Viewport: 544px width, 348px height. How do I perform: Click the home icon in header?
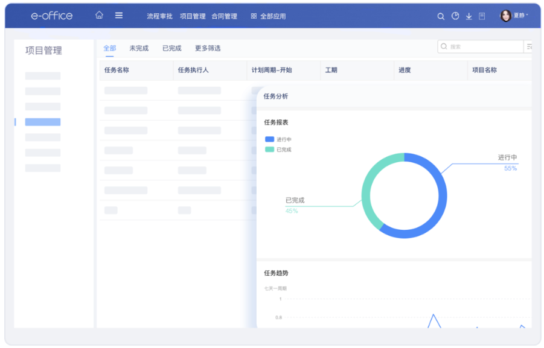[x=99, y=16]
